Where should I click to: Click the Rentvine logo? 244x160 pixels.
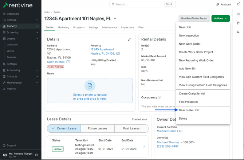(x=18, y=5)
